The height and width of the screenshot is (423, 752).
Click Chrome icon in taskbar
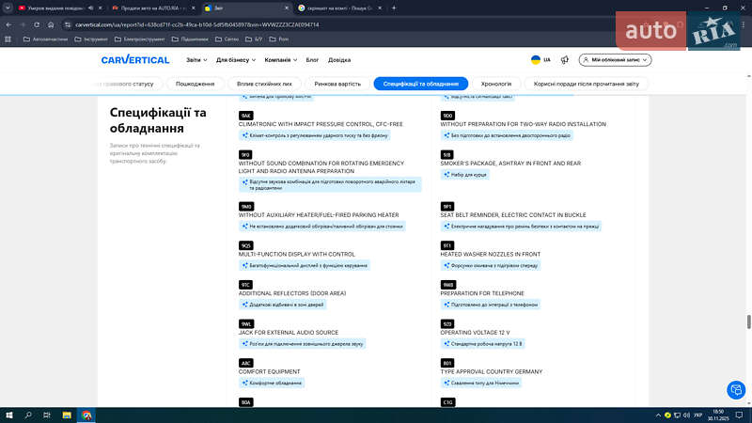coord(86,415)
